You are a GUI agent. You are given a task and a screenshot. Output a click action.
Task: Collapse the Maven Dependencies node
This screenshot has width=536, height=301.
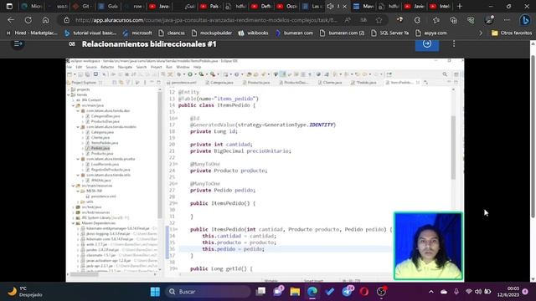[x=73, y=223]
